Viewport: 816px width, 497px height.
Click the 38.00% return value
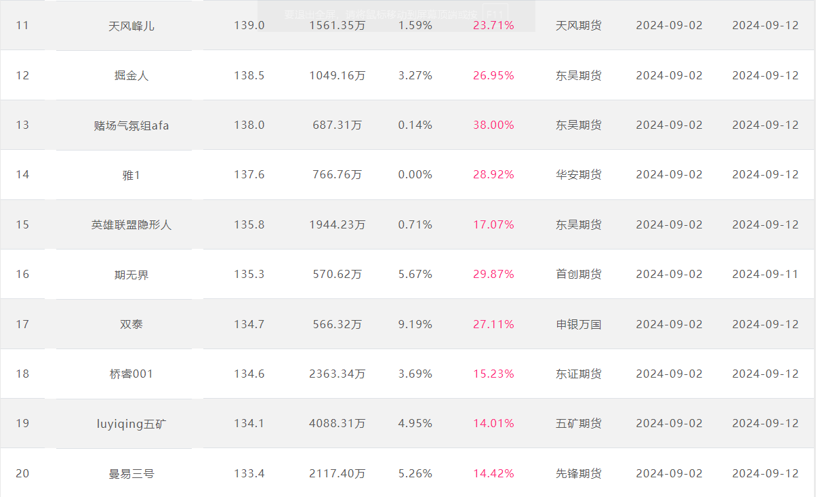point(493,125)
